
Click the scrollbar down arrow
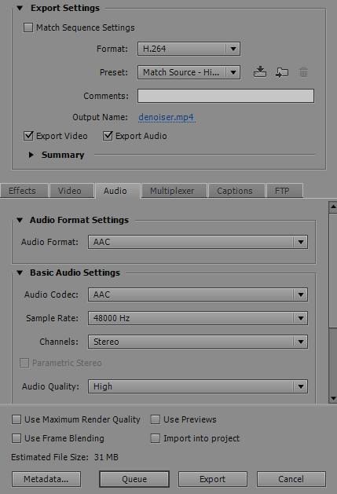tap(333, 398)
